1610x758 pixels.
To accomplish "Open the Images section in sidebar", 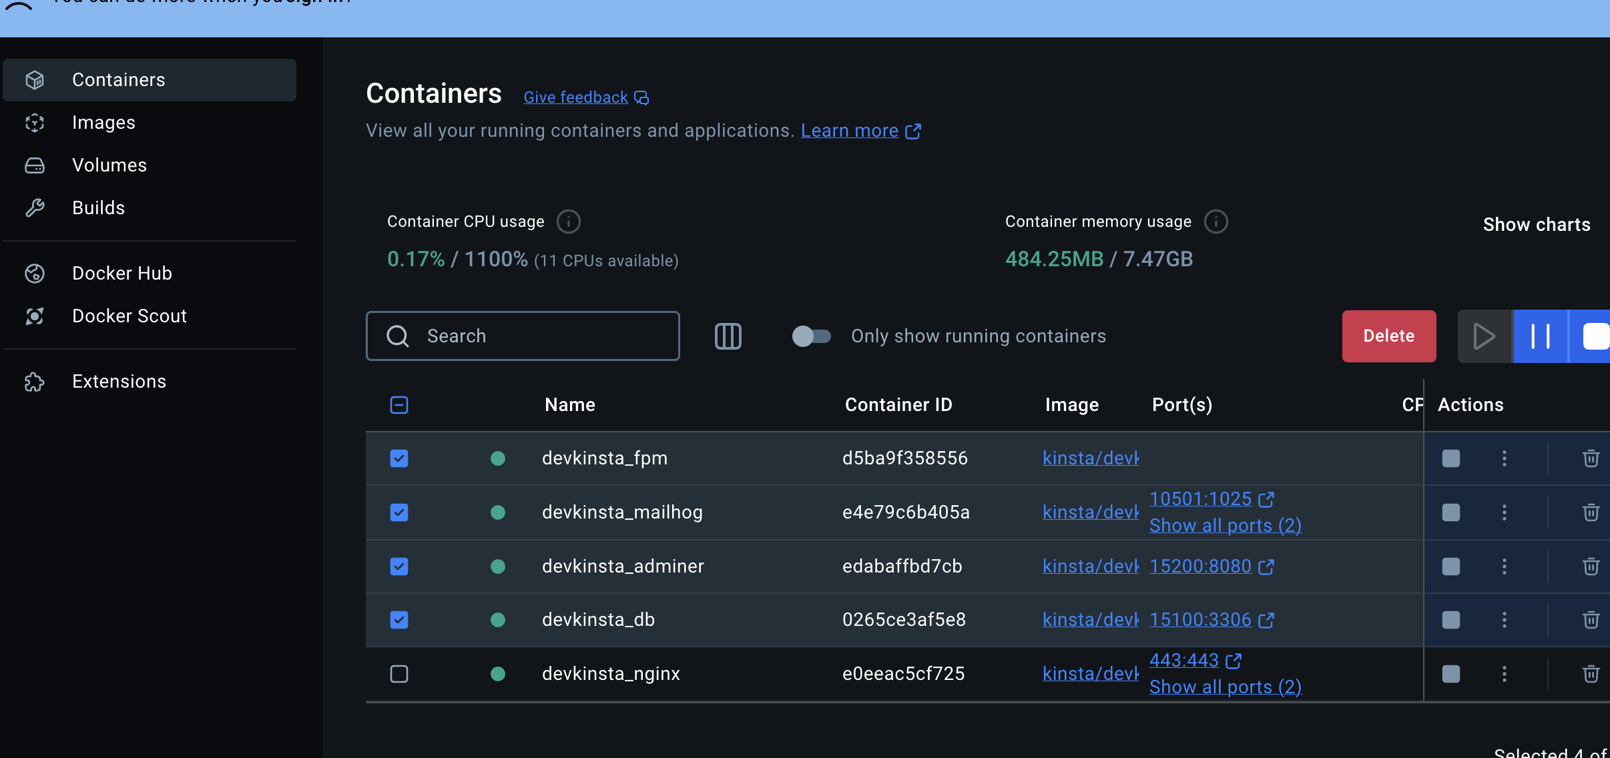I will [x=103, y=123].
